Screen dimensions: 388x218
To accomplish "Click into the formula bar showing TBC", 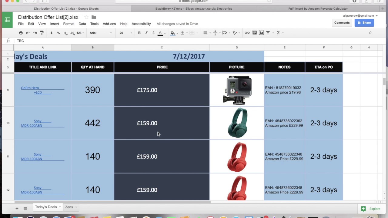I will coord(200,41).
